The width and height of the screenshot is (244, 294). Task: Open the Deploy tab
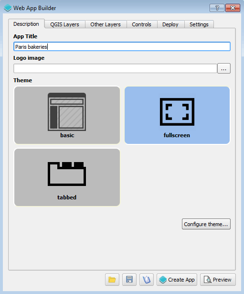point(170,24)
